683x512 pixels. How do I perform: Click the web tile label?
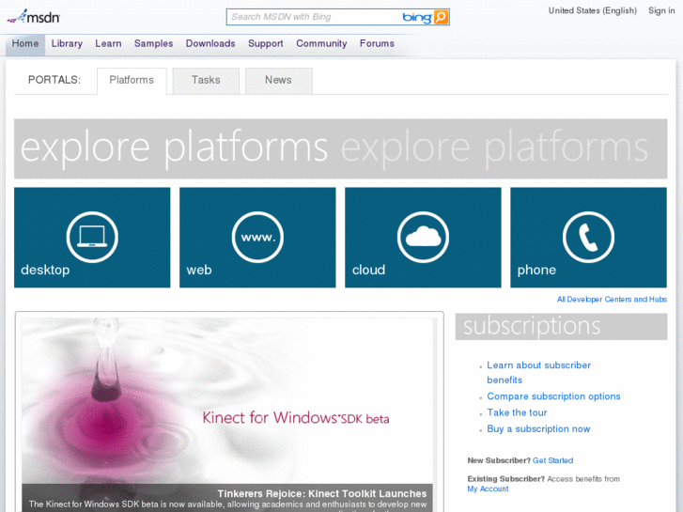pyautogui.click(x=199, y=271)
